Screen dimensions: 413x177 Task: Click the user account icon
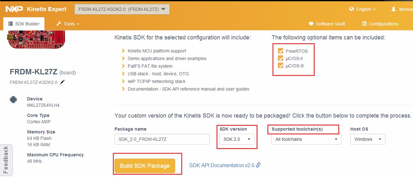(x=393, y=9)
